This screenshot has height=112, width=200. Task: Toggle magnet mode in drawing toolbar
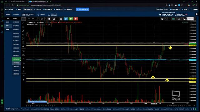pyautogui.click(x=23, y=59)
